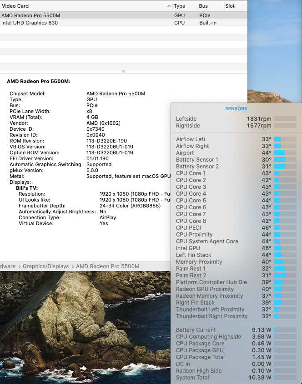Click the CPU Package Total power row
This screenshot has height=384, width=302.
point(236,357)
